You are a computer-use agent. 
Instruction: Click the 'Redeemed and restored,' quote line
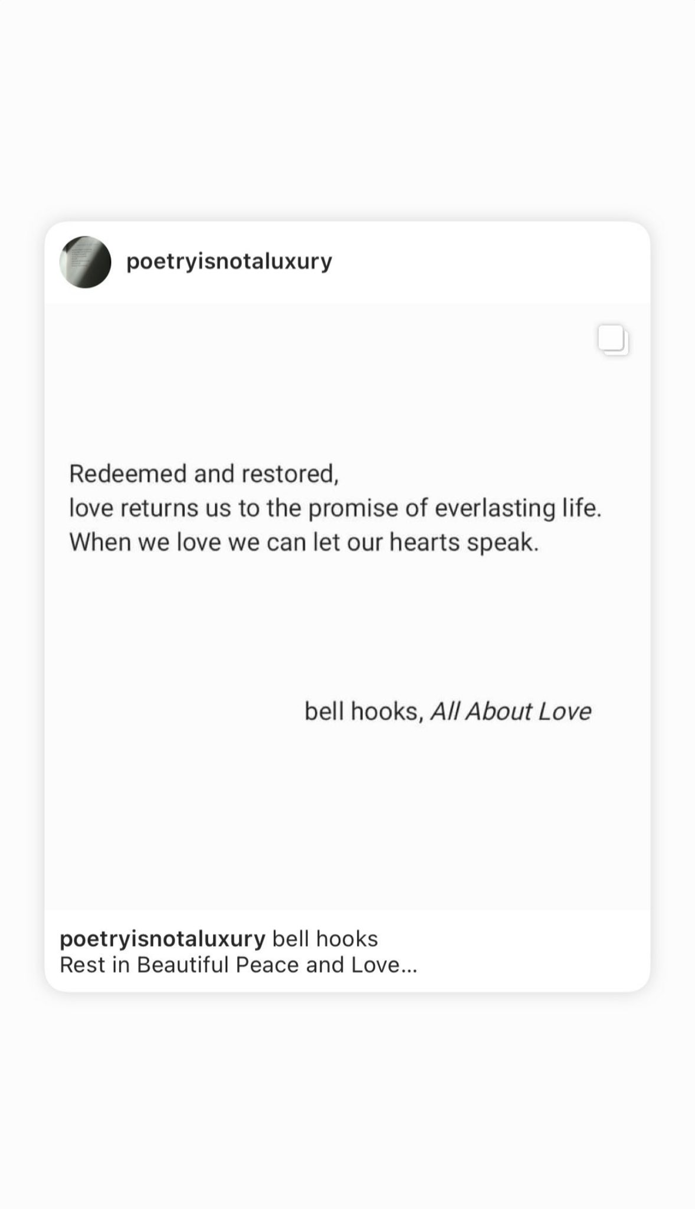click(204, 473)
